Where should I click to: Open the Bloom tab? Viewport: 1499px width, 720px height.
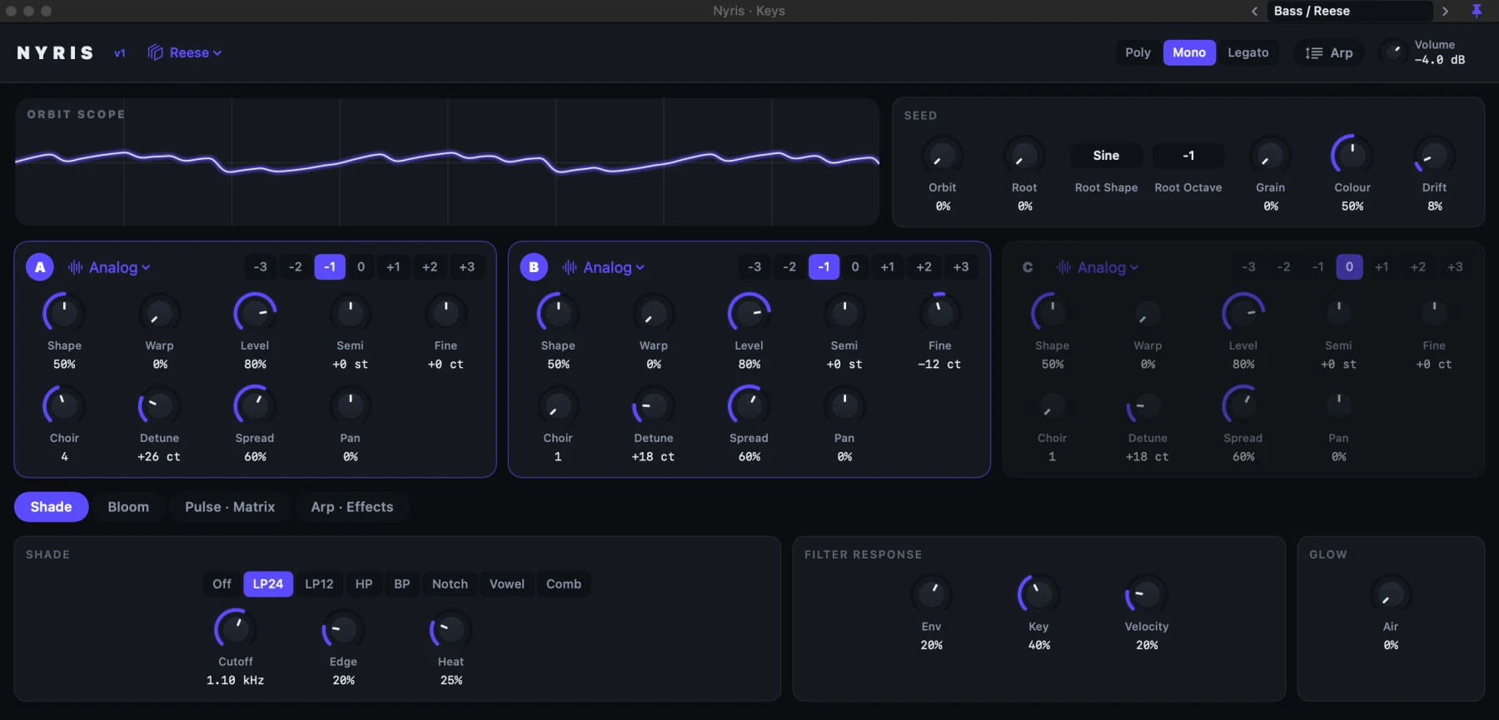pyautogui.click(x=128, y=507)
